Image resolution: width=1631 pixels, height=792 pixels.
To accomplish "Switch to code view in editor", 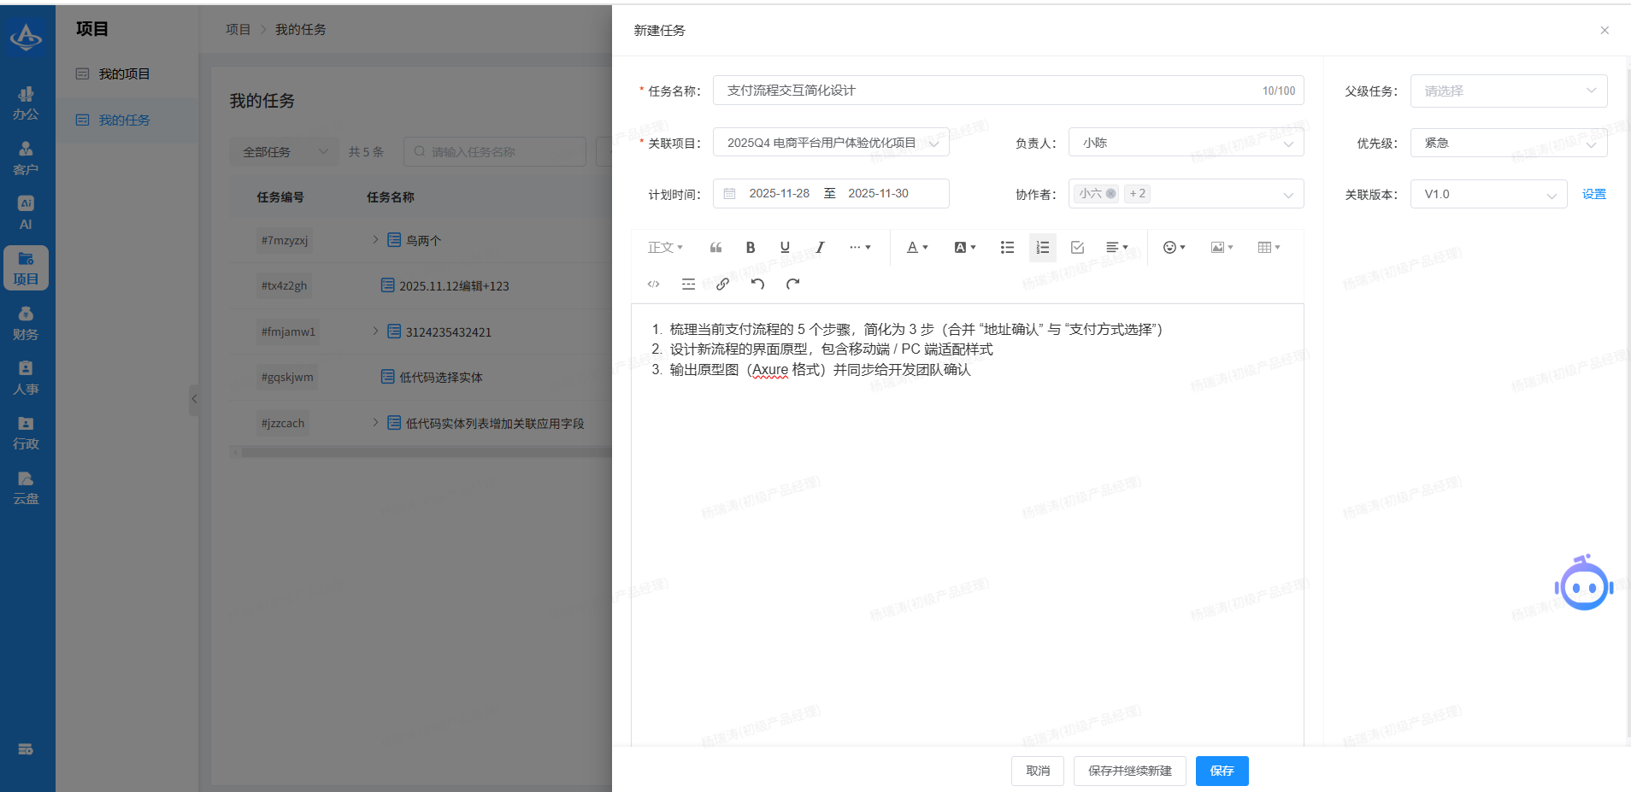I will click(653, 285).
